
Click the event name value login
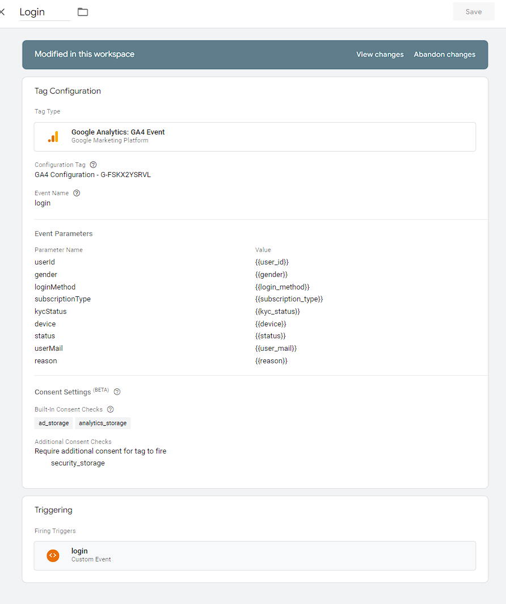point(43,203)
